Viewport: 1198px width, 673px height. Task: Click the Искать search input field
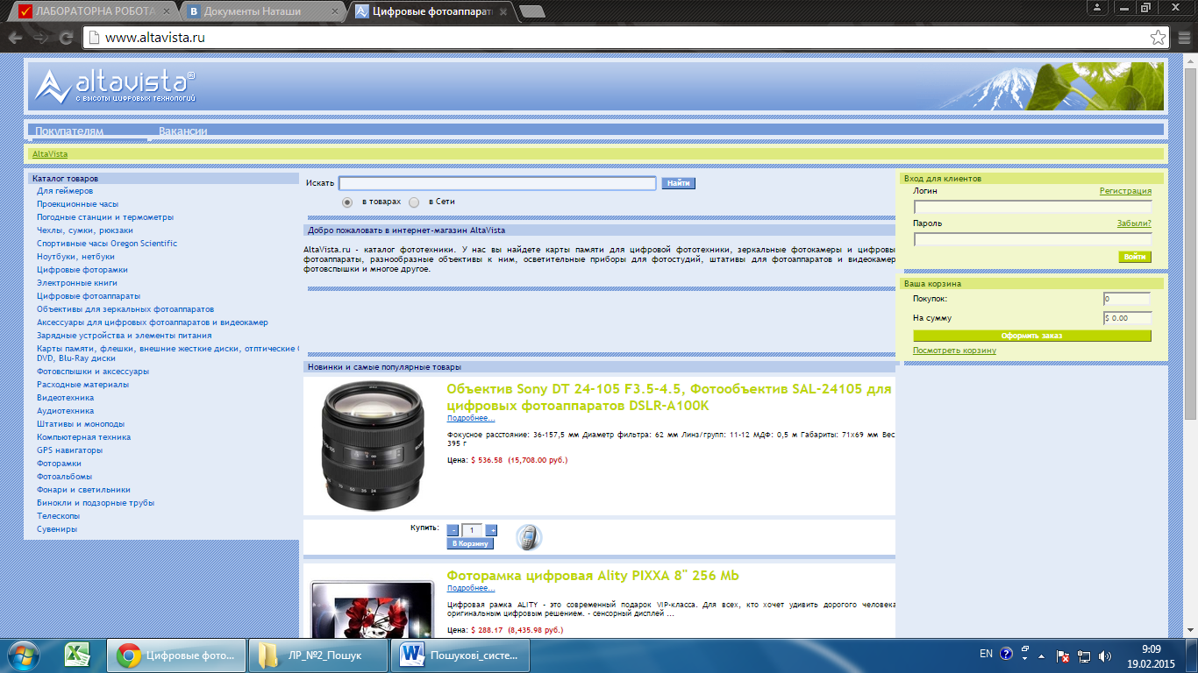[497, 183]
